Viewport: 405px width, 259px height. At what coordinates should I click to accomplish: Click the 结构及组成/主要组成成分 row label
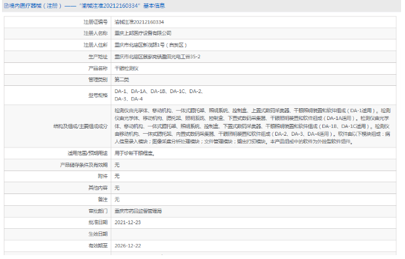[x=81, y=126]
